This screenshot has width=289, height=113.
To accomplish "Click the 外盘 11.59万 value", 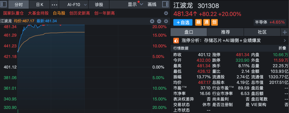I will coord(281,60).
